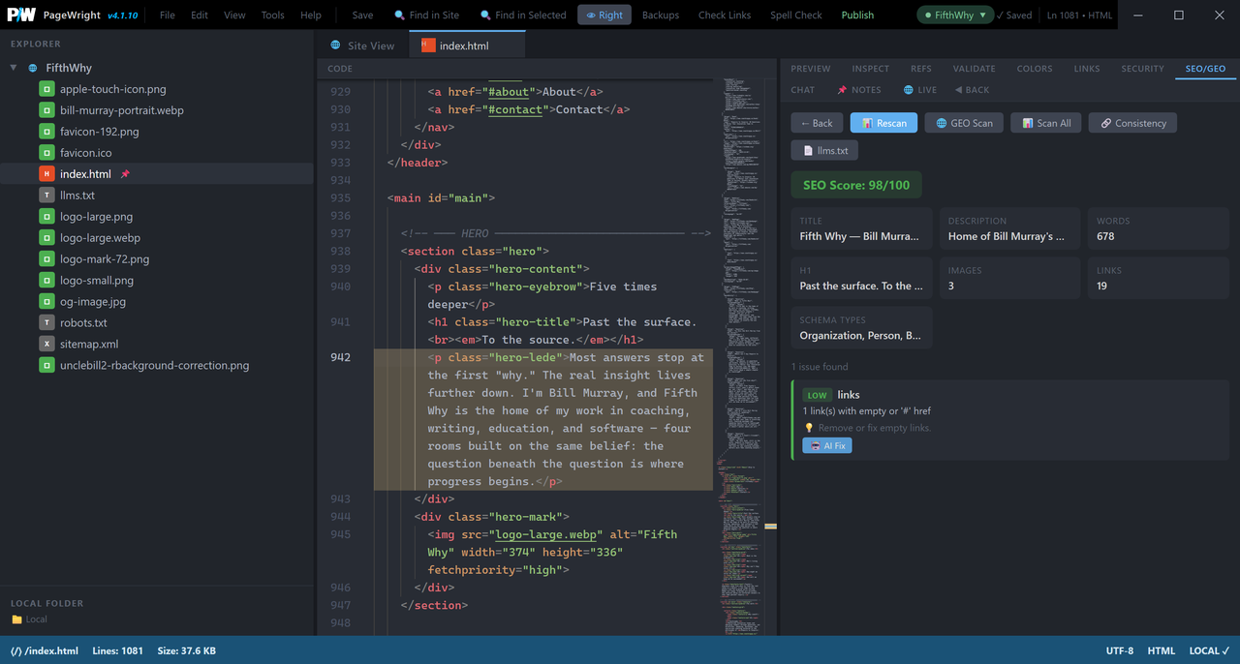Toggle the Right panel view button
Screen dimensions: 1240x664
point(604,15)
